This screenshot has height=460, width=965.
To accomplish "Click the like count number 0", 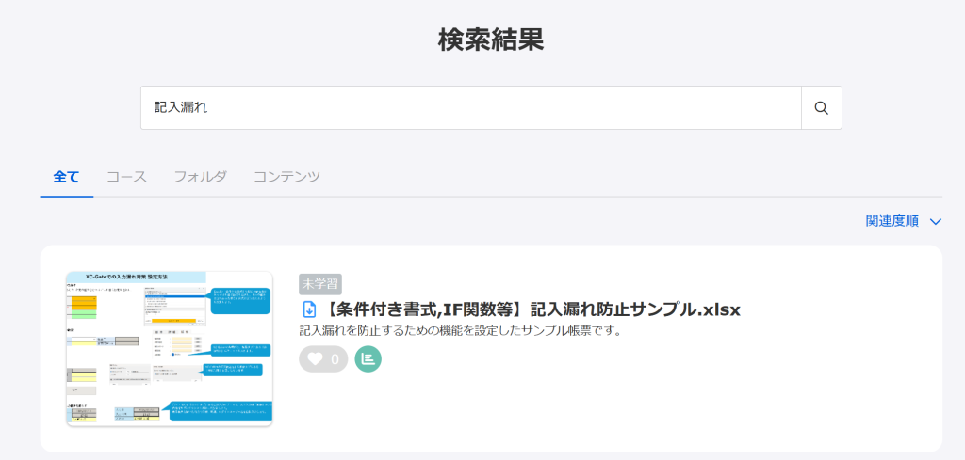I will coord(335,359).
